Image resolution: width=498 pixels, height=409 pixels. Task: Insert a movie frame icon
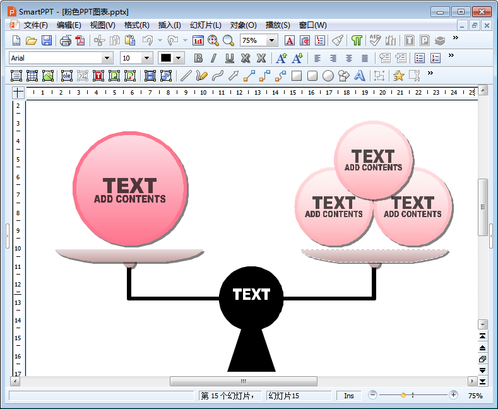pos(150,76)
